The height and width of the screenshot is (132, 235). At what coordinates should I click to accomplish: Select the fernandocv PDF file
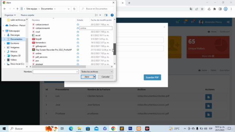tap(41, 43)
